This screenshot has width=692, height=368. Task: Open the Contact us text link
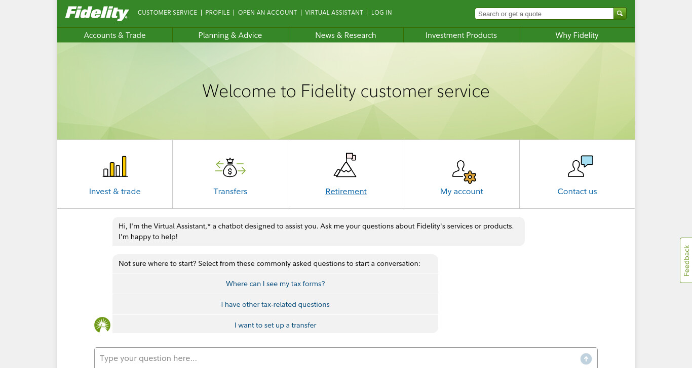coord(577,192)
